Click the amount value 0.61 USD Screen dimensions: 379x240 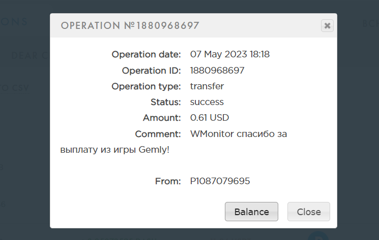210,118
